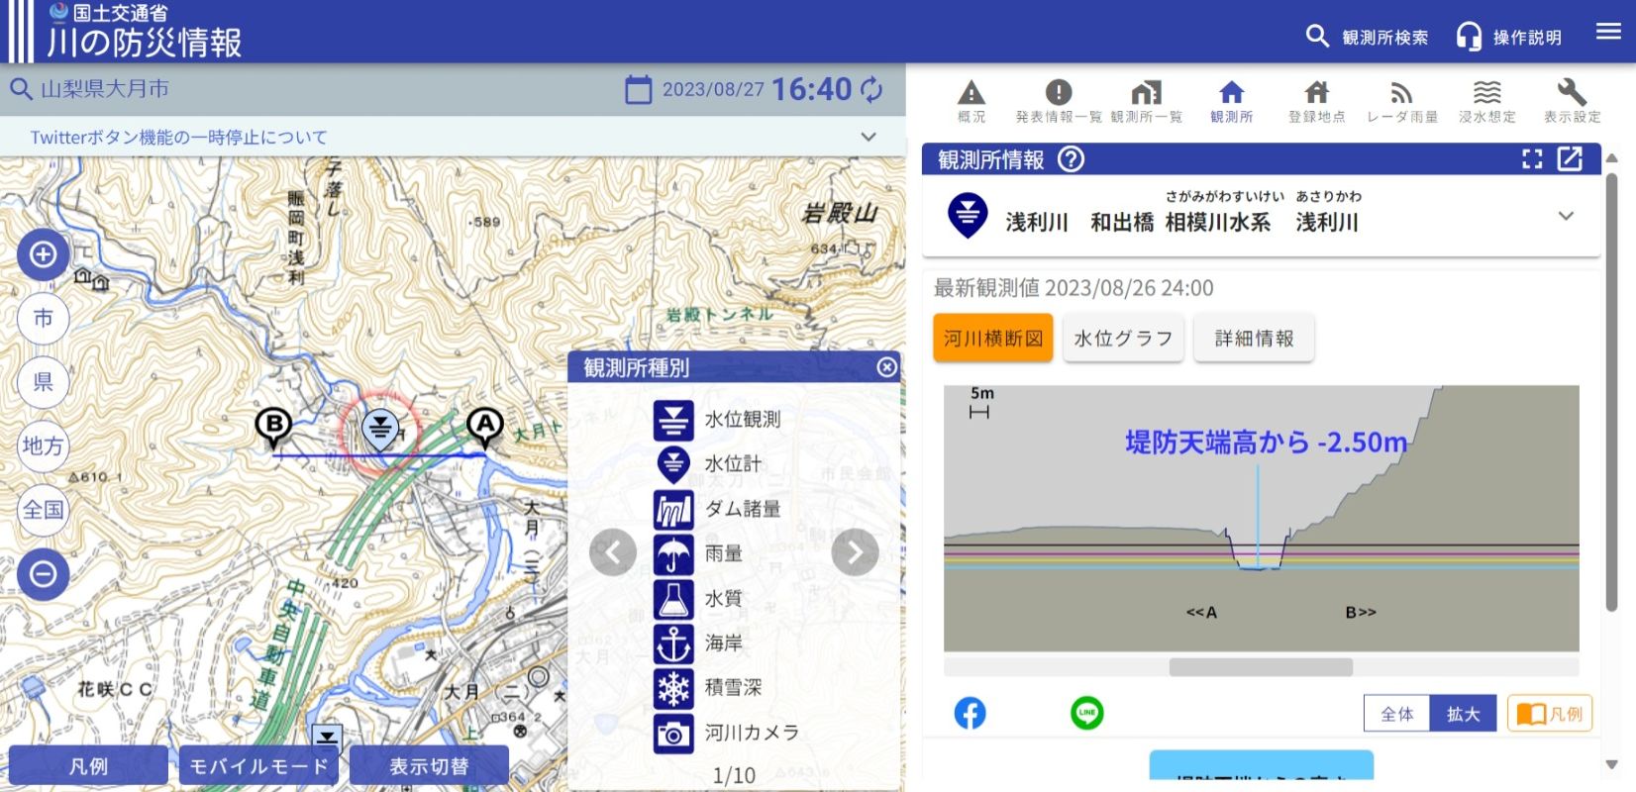Expand station info panel to fullscreen
Viewport: 1636px width, 792px height.
pyautogui.click(x=1532, y=159)
